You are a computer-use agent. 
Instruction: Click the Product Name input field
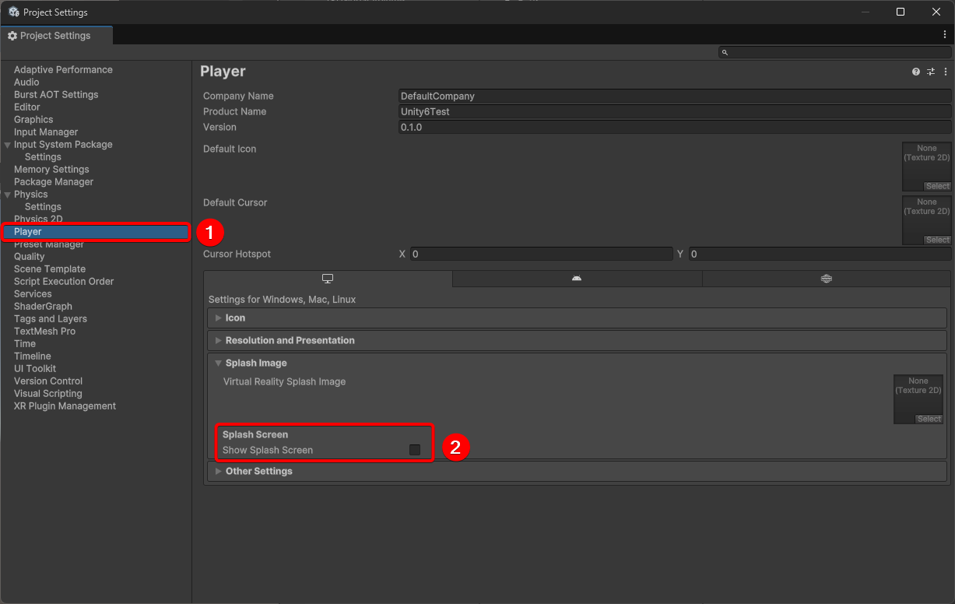673,111
